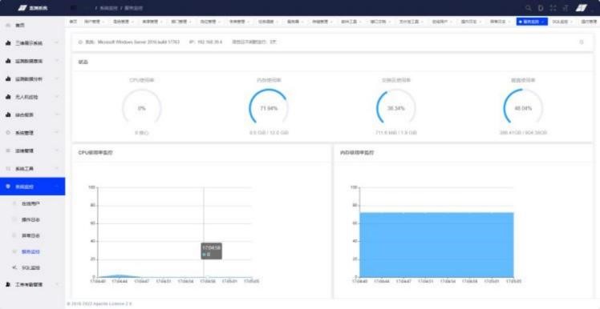This screenshot has height=309, width=600.
Task: Click the blue area of memory usage chart
Action: coord(436,244)
